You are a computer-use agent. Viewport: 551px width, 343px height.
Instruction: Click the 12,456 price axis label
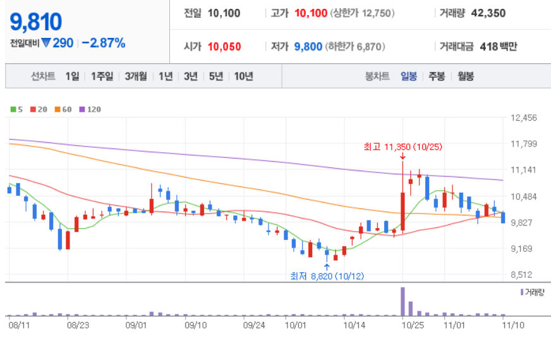coord(524,117)
